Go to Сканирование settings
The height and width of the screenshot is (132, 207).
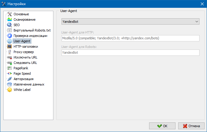pos(25,19)
